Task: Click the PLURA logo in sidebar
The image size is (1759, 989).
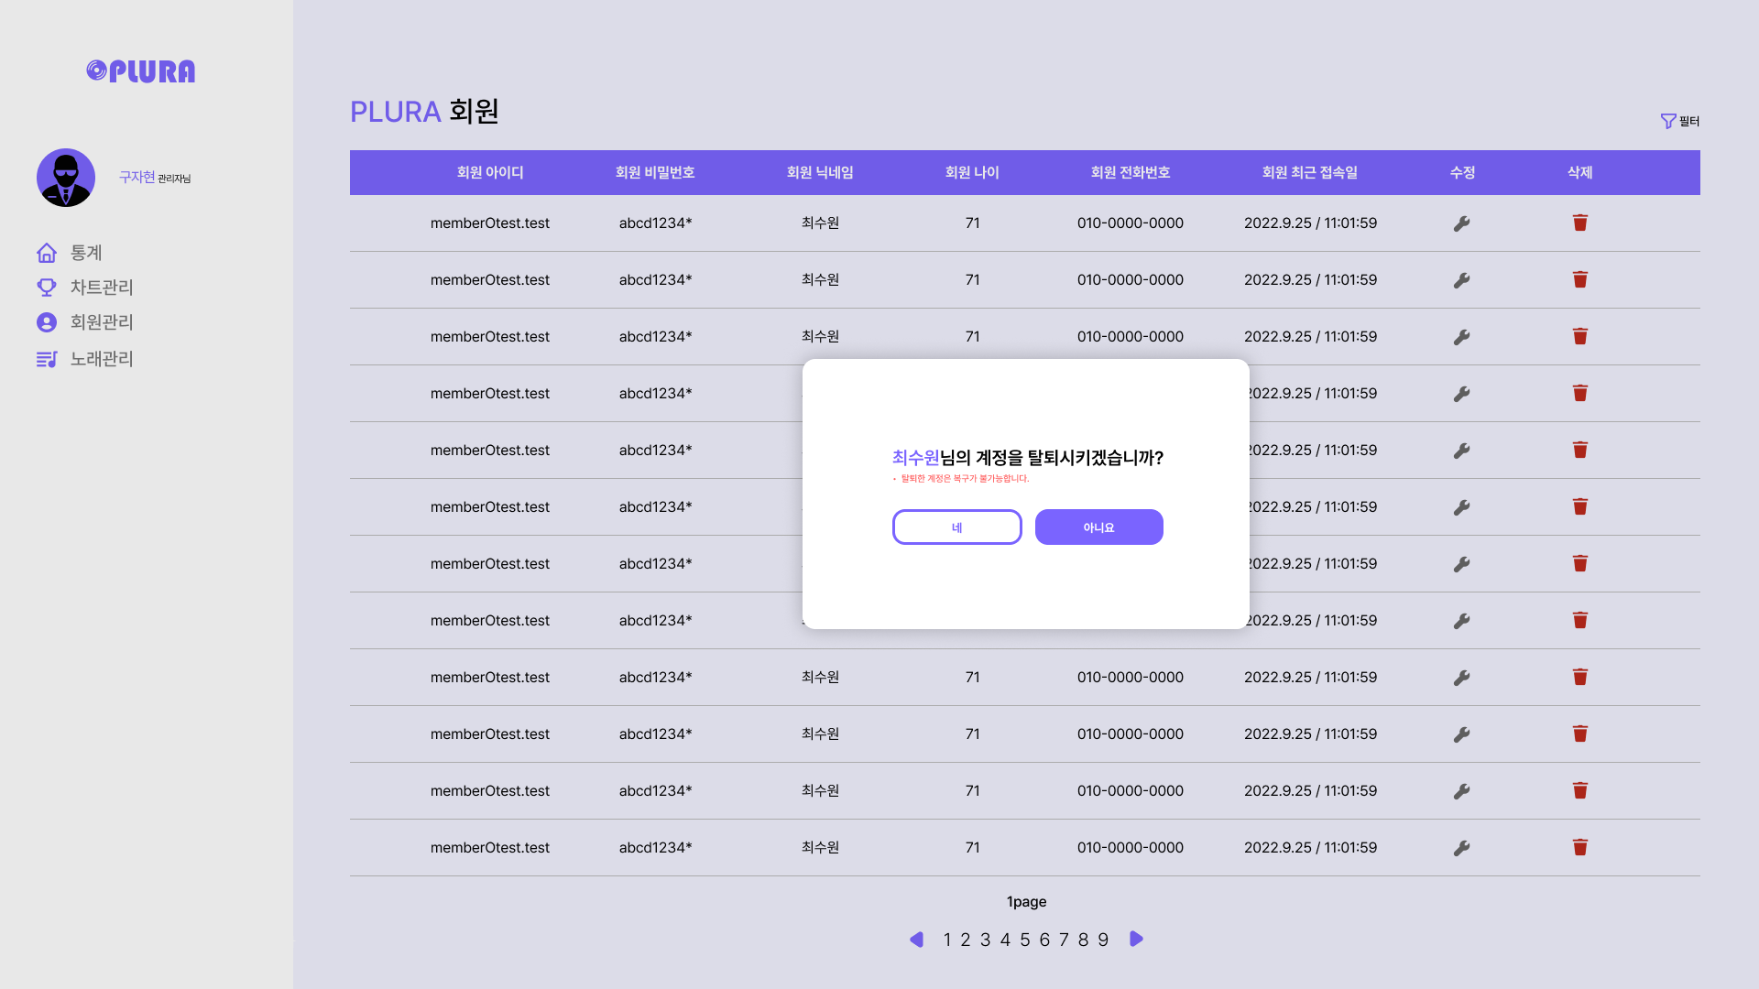Action: [x=141, y=71]
